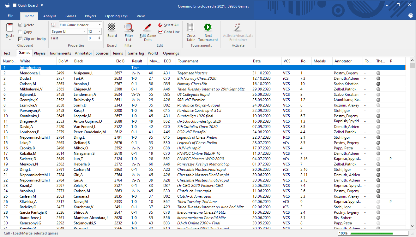Click the Copy icon in Clipboard group

20,32
